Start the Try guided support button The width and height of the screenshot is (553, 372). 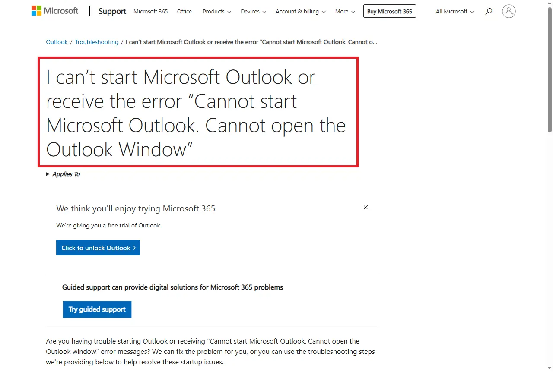pos(97,309)
